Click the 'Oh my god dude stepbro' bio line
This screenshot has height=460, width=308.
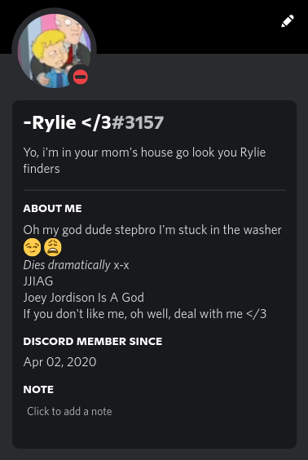point(152,230)
